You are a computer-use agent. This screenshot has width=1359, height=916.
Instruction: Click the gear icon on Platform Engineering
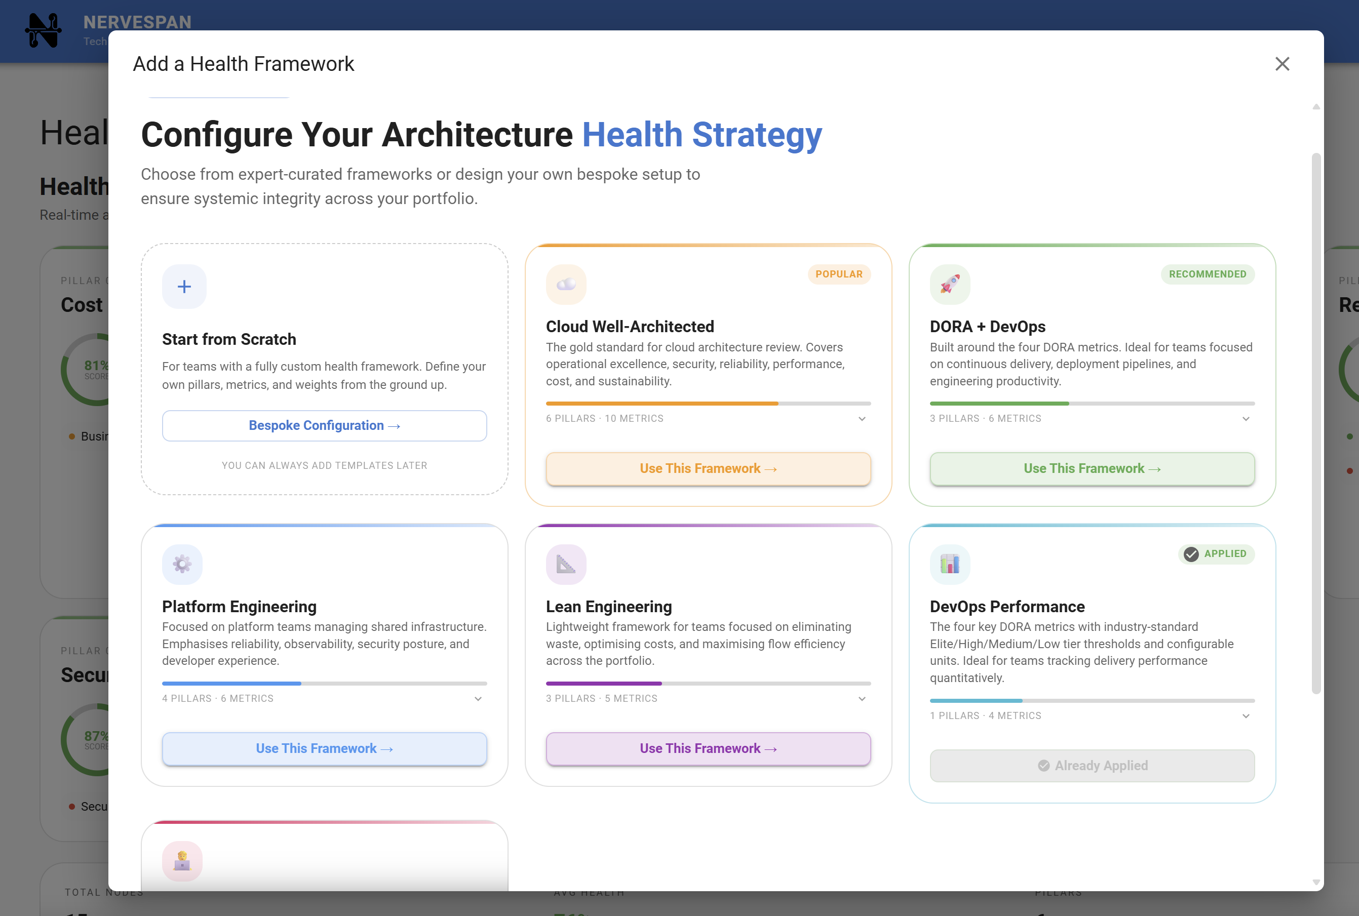click(x=182, y=564)
